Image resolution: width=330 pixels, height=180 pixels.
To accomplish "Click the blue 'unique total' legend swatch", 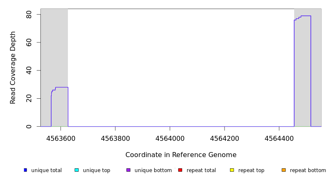I will point(25,170).
